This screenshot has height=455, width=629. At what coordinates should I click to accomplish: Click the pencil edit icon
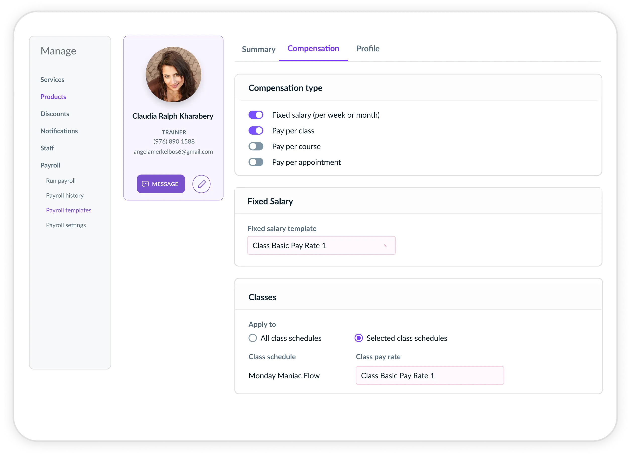201,184
